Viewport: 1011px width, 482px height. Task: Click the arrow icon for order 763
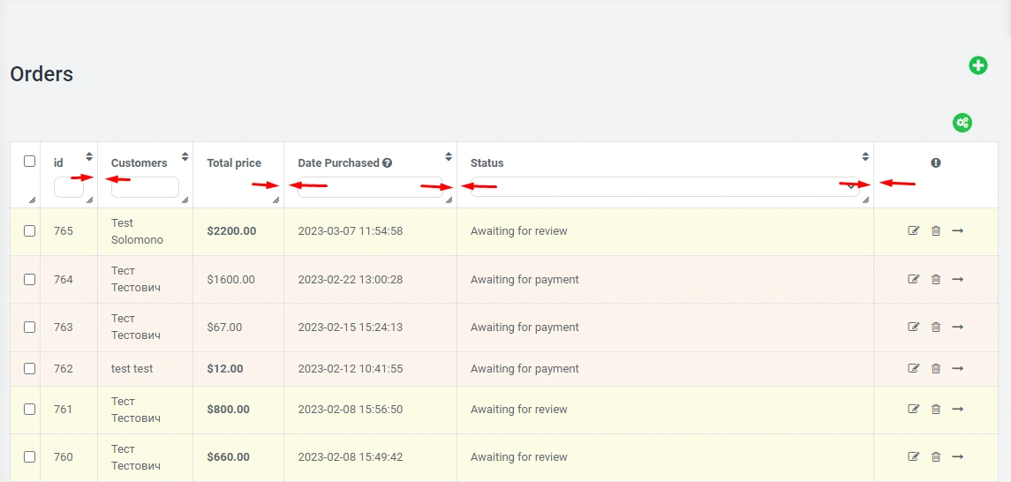click(x=957, y=327)
